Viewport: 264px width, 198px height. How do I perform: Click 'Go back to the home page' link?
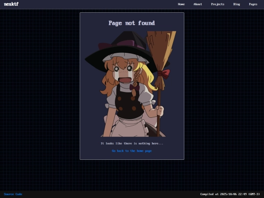click(x=132, y=151)
